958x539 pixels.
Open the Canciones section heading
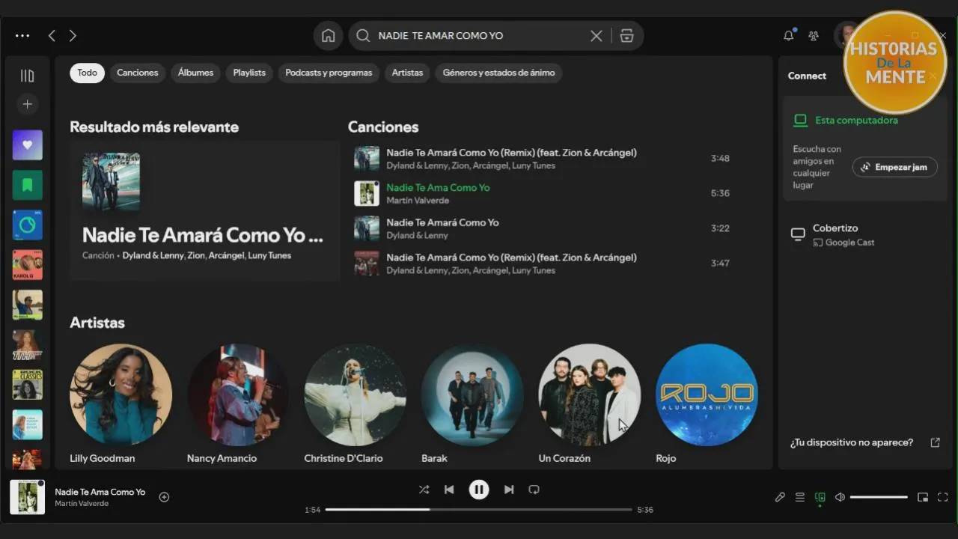383,127
